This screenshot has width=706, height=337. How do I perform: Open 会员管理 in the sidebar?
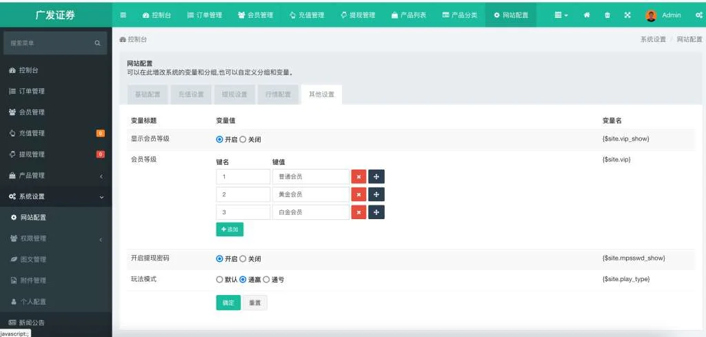[x=56, y=112]
